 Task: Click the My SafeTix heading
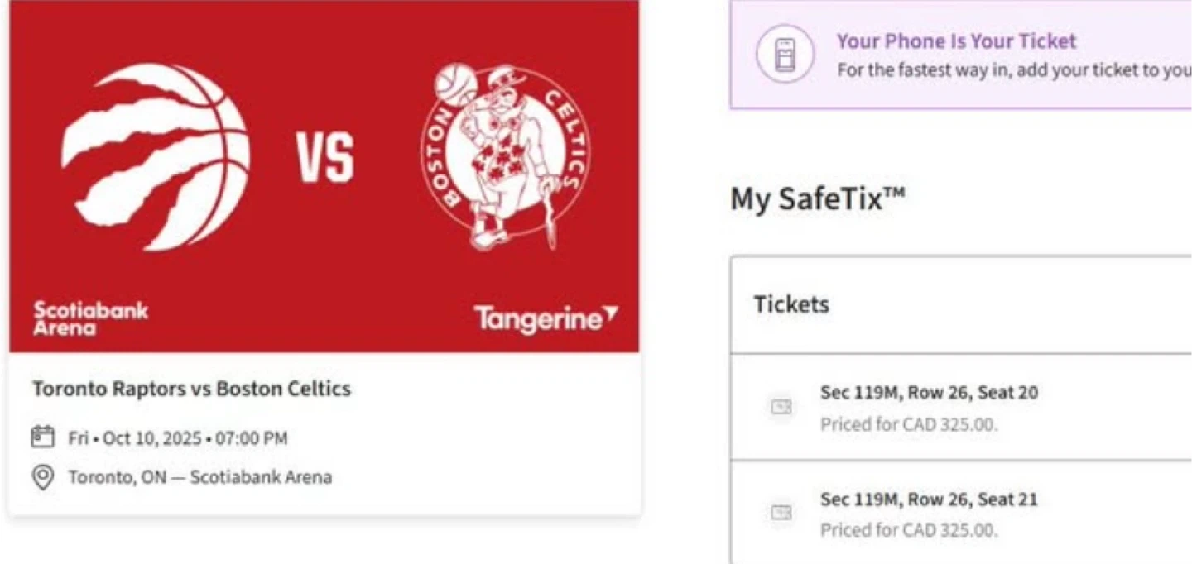click(818, 199)
